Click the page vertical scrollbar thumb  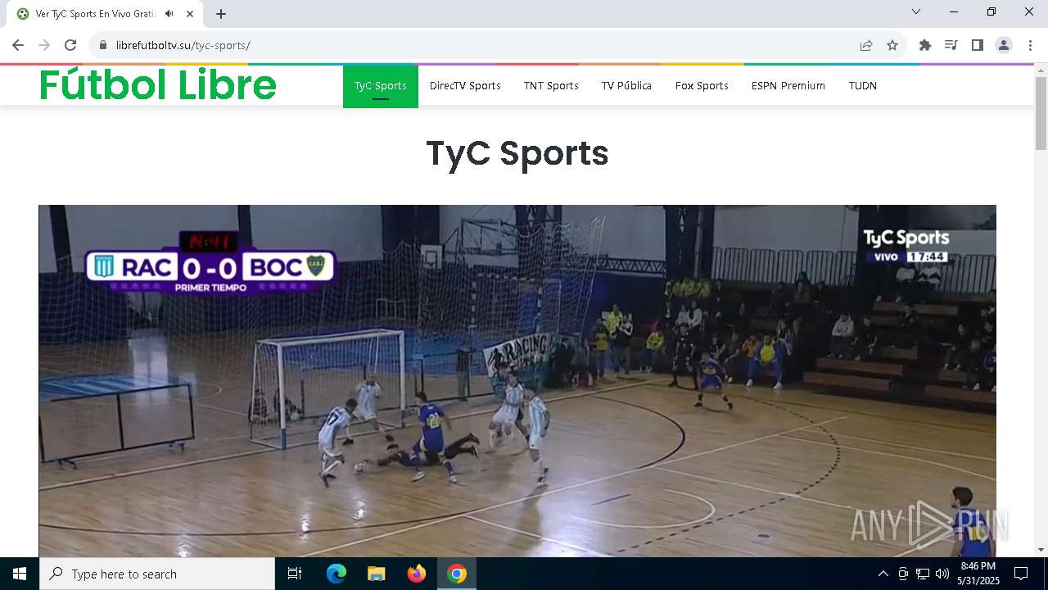tap(1041, 113)
